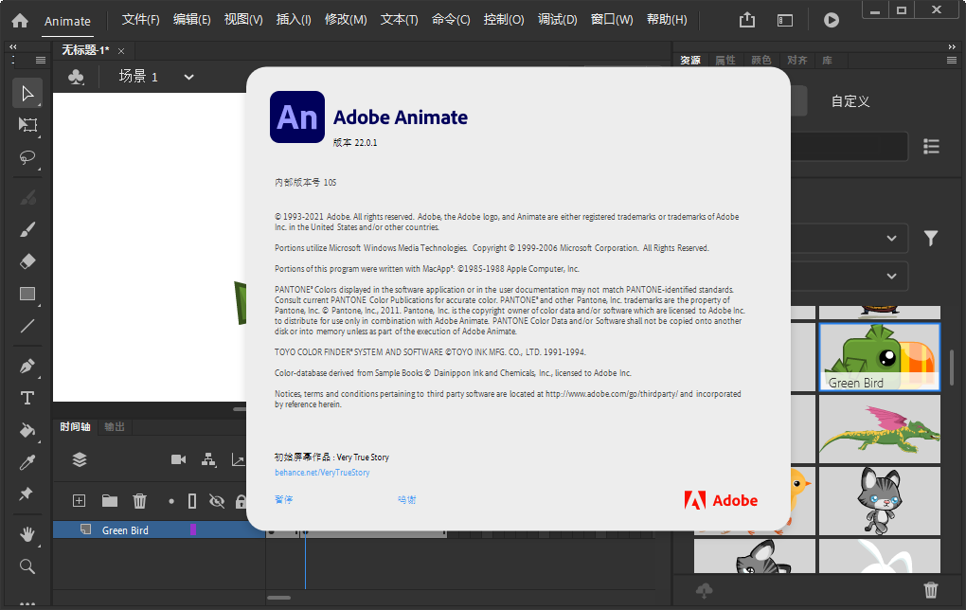Toggle visibility of all timeline layers
The image size is (966, 610).
coord(216,501)
